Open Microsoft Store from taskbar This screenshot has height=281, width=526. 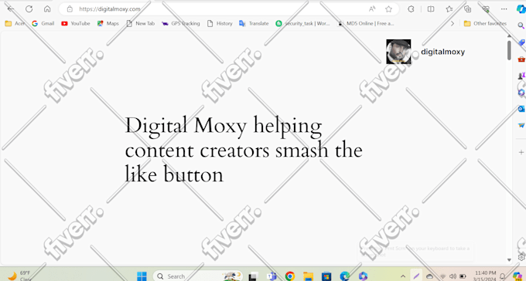[326, 276]
